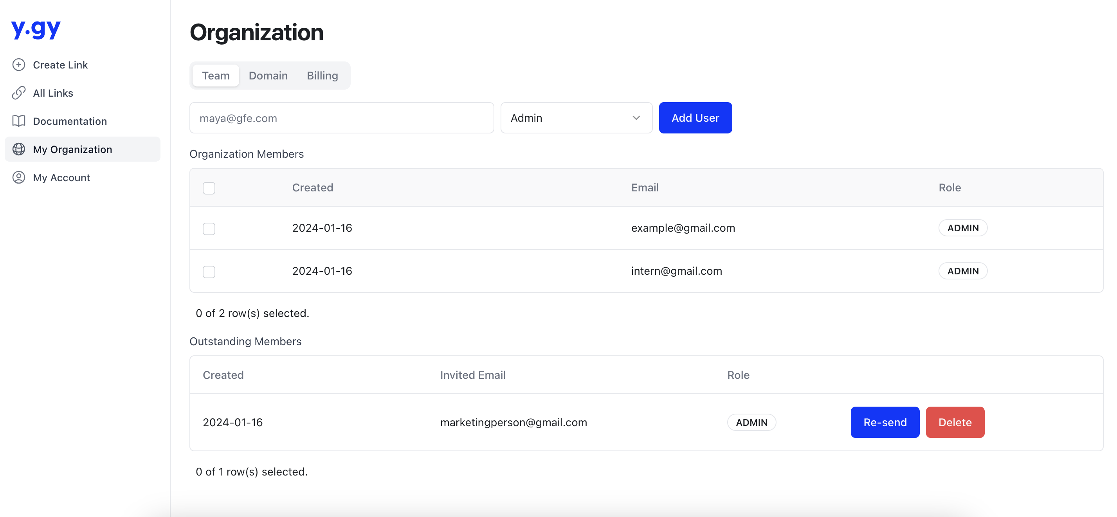Check the example@gmail.com row checkbox
Viewport: 1117px width, 517px height.
click(x=209, y=229)
